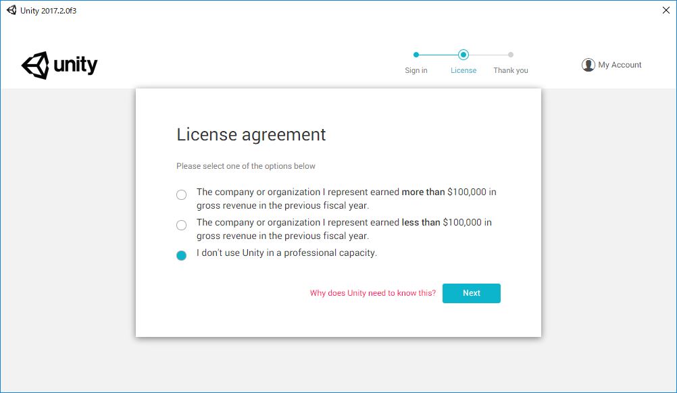Open the My Account menu
Image resolution: width=677 pixels, height=393 pixels.
pos(611,65)
